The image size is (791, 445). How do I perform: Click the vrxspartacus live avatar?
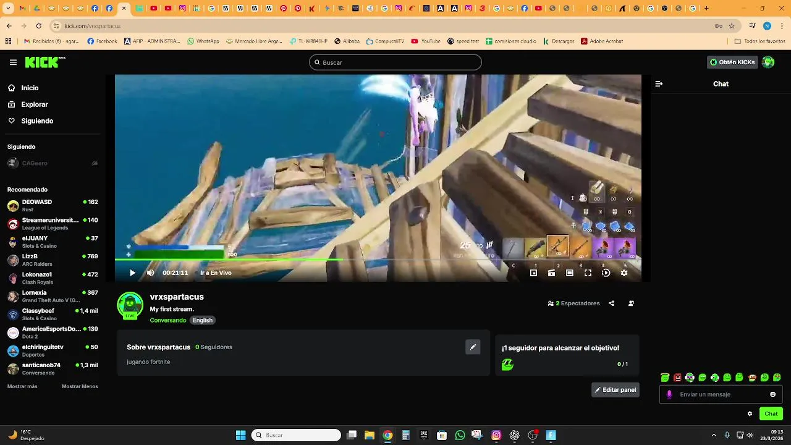pyautogui.click(x=130, y=305)
